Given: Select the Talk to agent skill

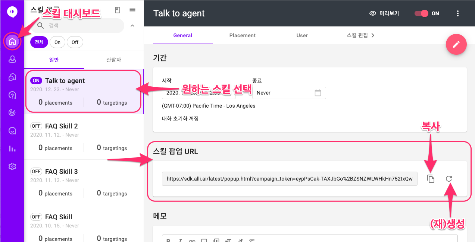Looking at the screenshot, I should [x=84, y=92].
